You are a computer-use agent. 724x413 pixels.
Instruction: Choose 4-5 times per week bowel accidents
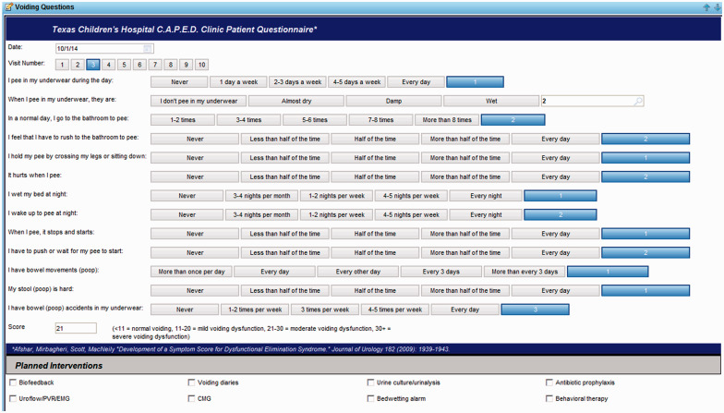pos(395,309)
